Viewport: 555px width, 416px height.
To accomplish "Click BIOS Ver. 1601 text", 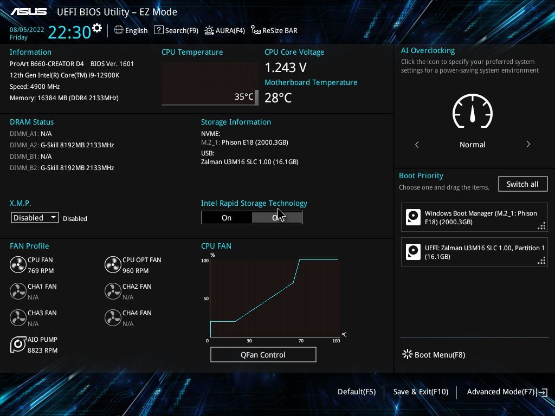I will [x=112, y=64].
